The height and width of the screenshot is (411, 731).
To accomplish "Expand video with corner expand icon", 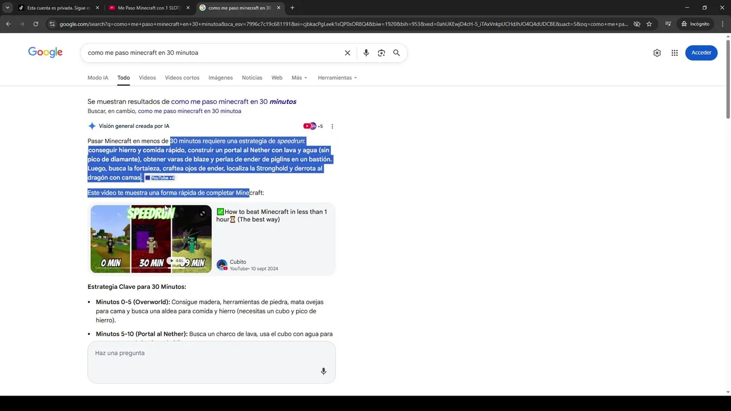I will pos(202,213).
